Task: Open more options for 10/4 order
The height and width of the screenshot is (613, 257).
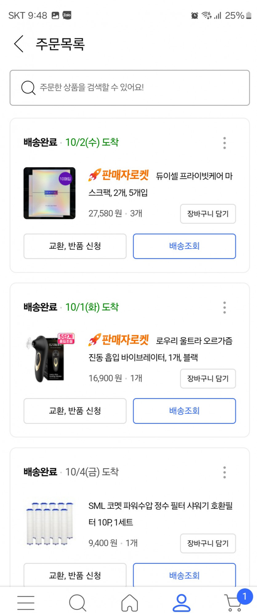Action: (224, 472)
